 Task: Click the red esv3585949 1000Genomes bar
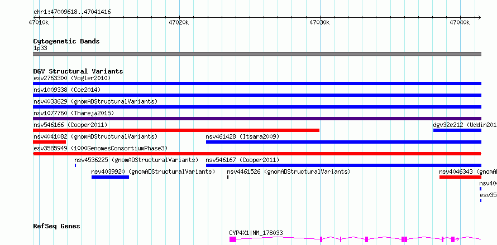click(257, 154)
